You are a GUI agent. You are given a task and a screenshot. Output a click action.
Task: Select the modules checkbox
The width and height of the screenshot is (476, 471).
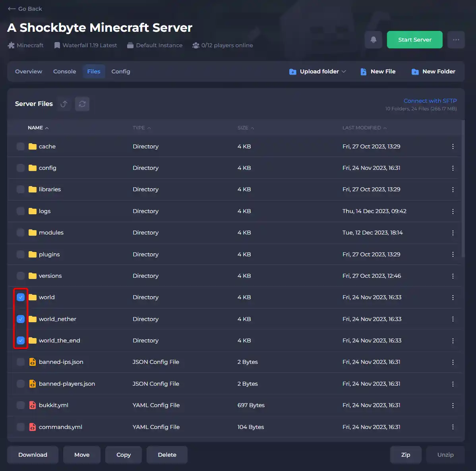pyautogui.click(x=21, y=233)
